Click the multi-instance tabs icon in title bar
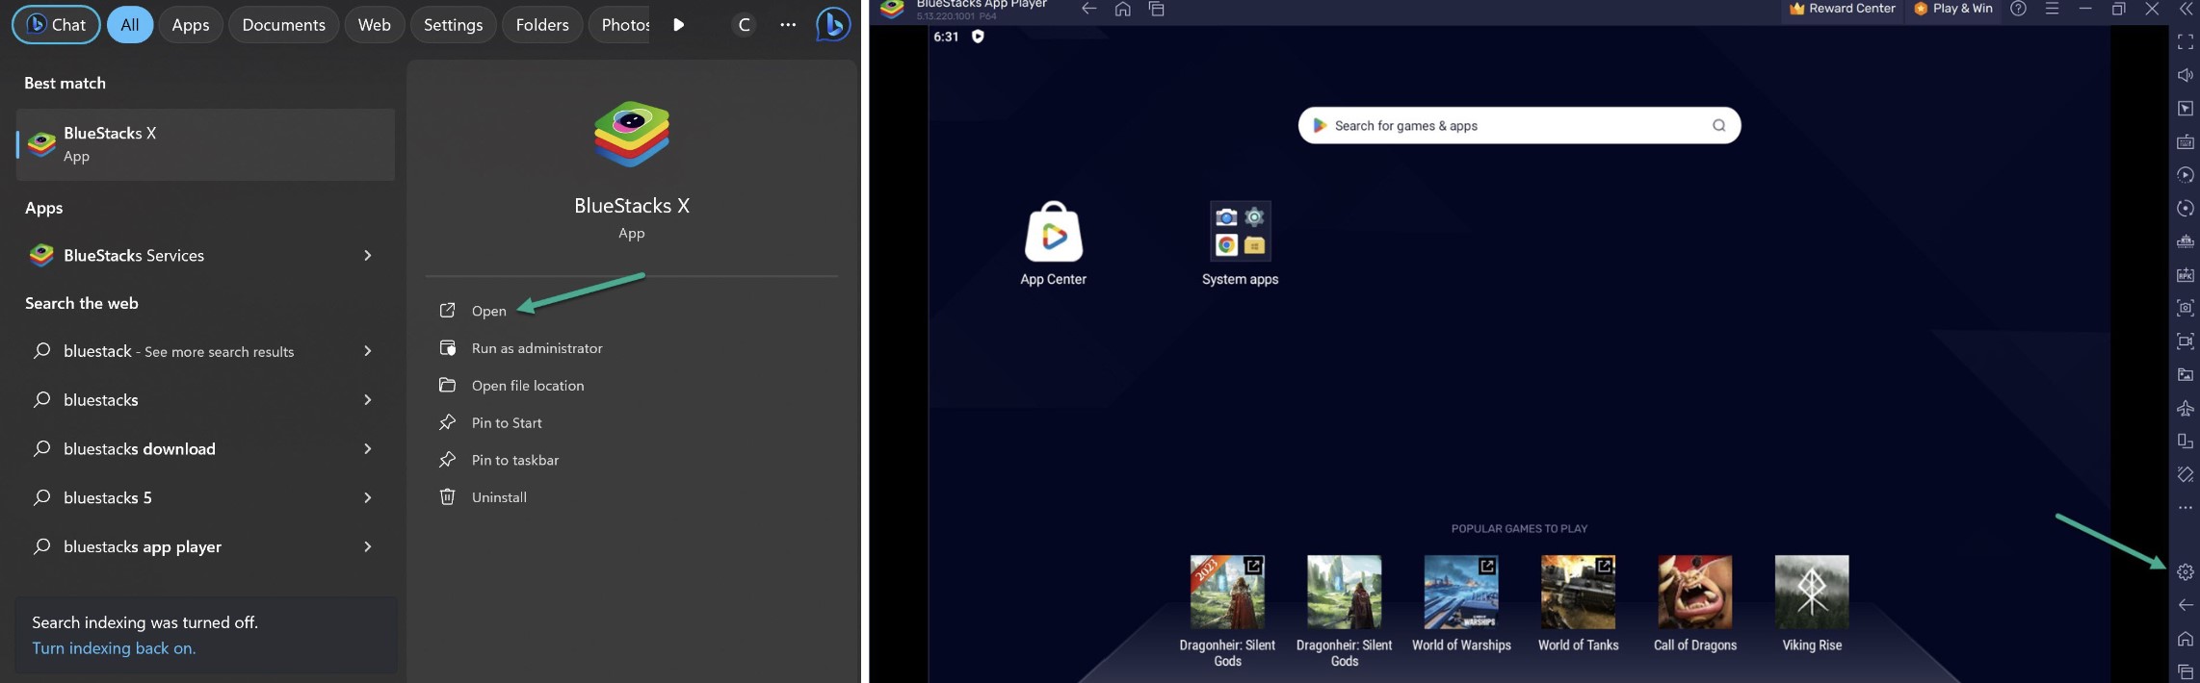Viewport: 2200px width, 683px height. (1156, 9)
